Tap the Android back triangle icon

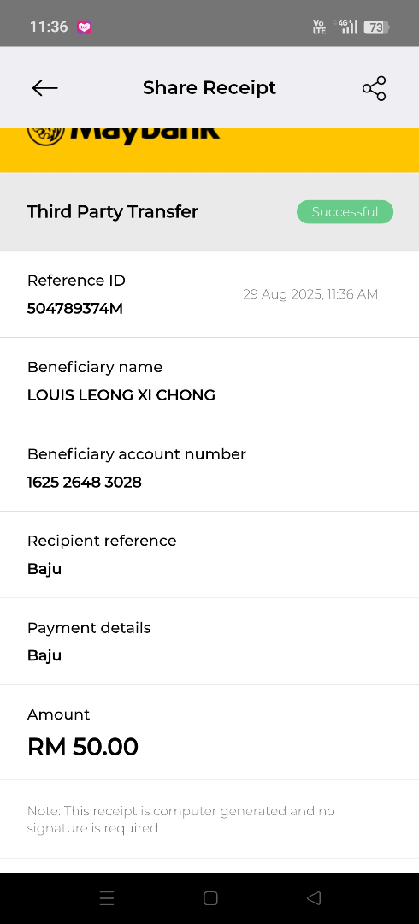(314, 898)
